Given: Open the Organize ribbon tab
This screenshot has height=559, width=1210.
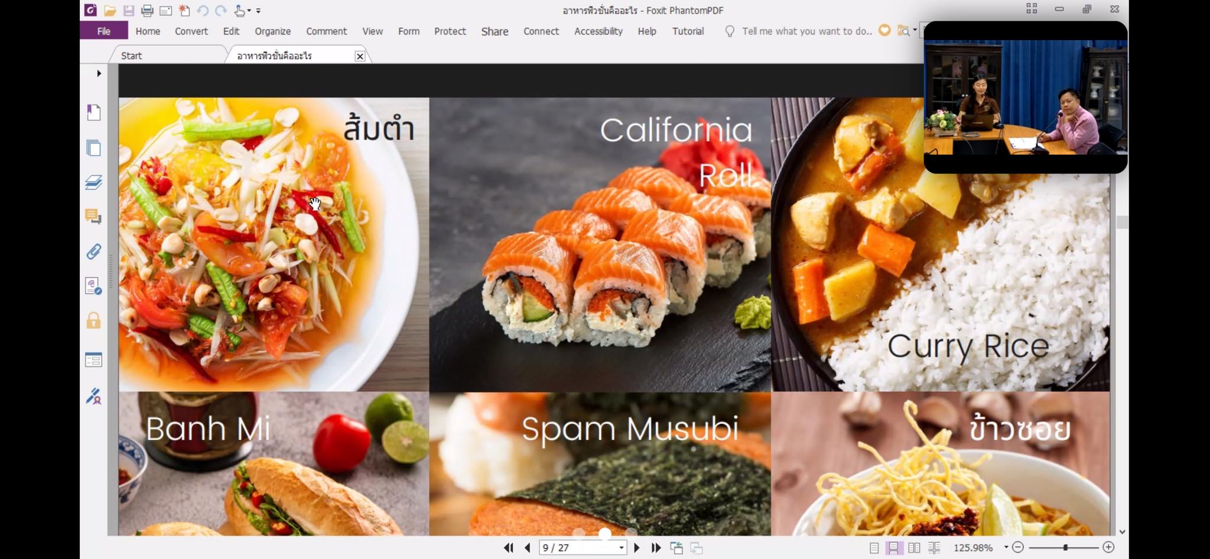Looking at the screenshot, I should point(272,31).
